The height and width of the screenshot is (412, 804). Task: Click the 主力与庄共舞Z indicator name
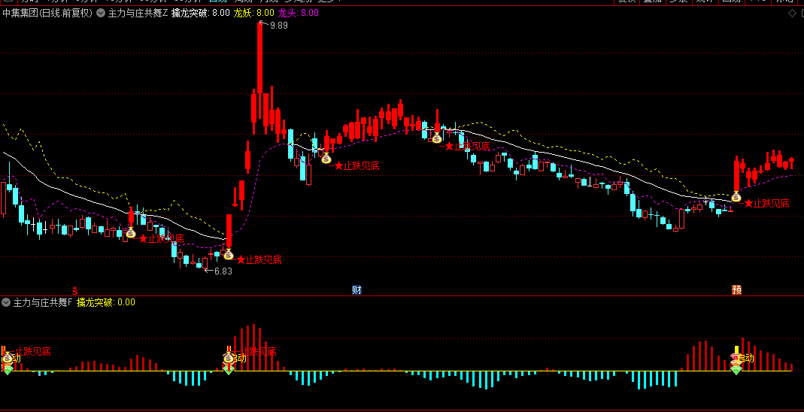[x=138, y=14]
